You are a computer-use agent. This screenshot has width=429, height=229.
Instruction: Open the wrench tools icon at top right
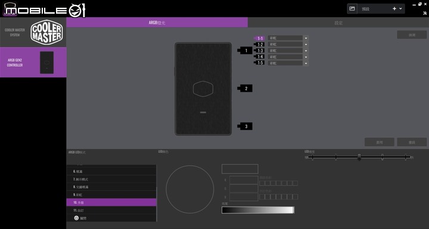click(425, 12)
